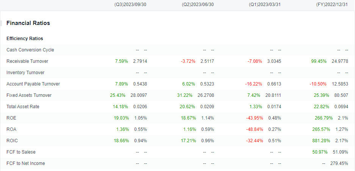
Task: Select the -48.84% ROA change for Q1
Action: point(255,129)
